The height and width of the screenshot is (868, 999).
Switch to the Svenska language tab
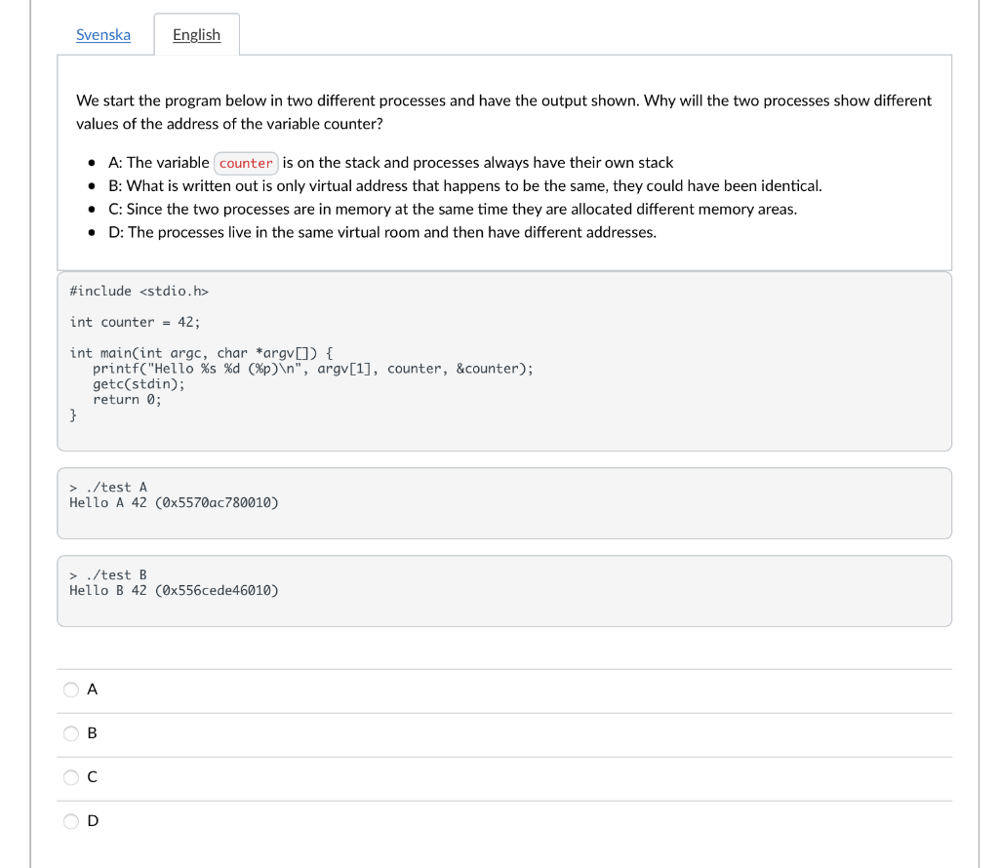[103, 34]
